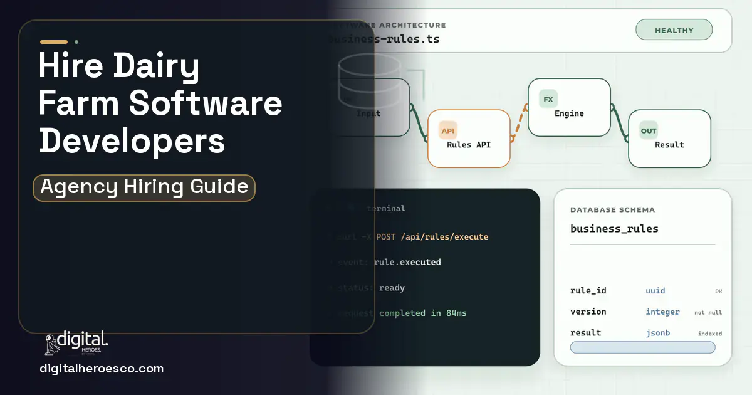Click the business_rules table name

[x=614, y=229]
